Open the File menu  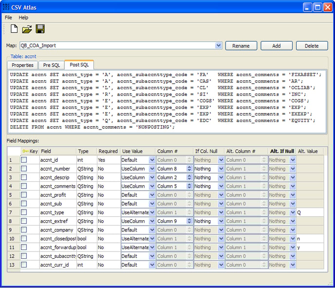click(x=8, y=18)
